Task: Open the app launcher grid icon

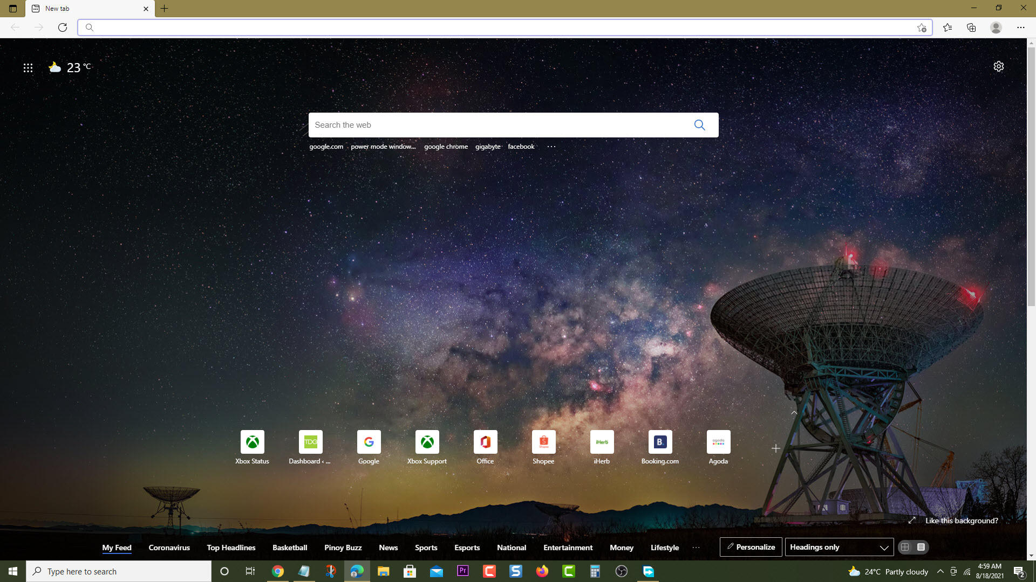Action: click(28, 68)
